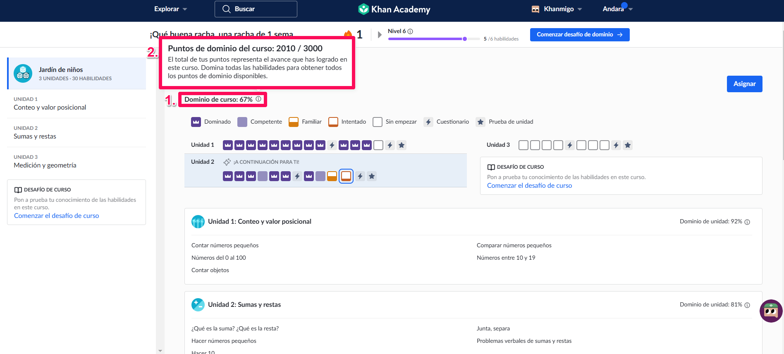Click the streak flame icon
Screen dimensions: 784x354
[348, 34]
